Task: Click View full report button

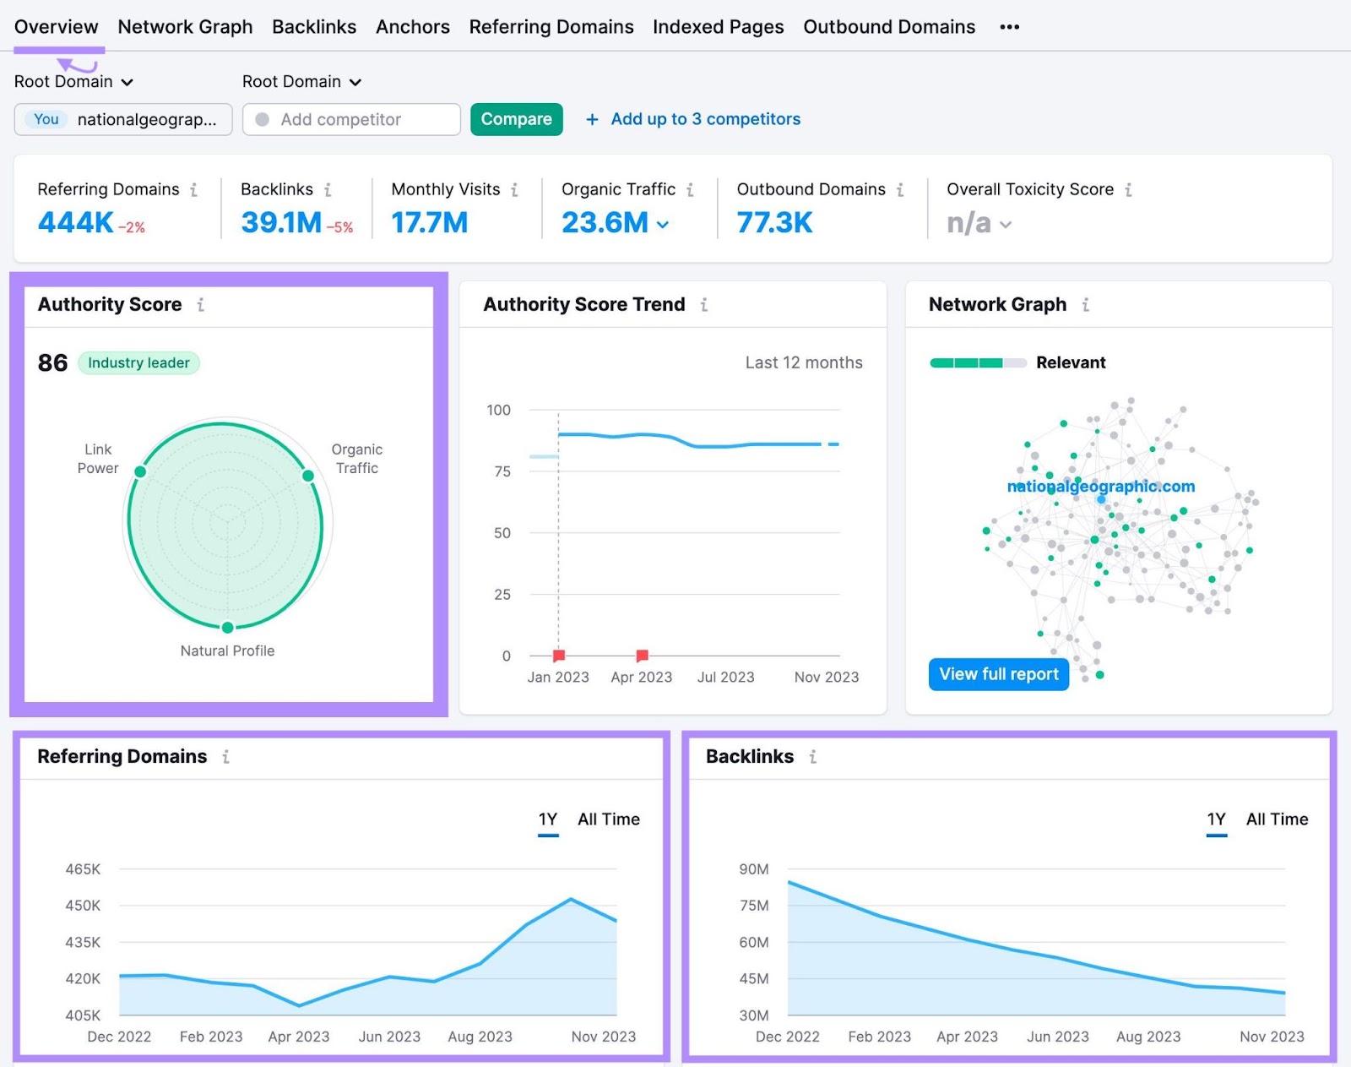Action: 999,674
